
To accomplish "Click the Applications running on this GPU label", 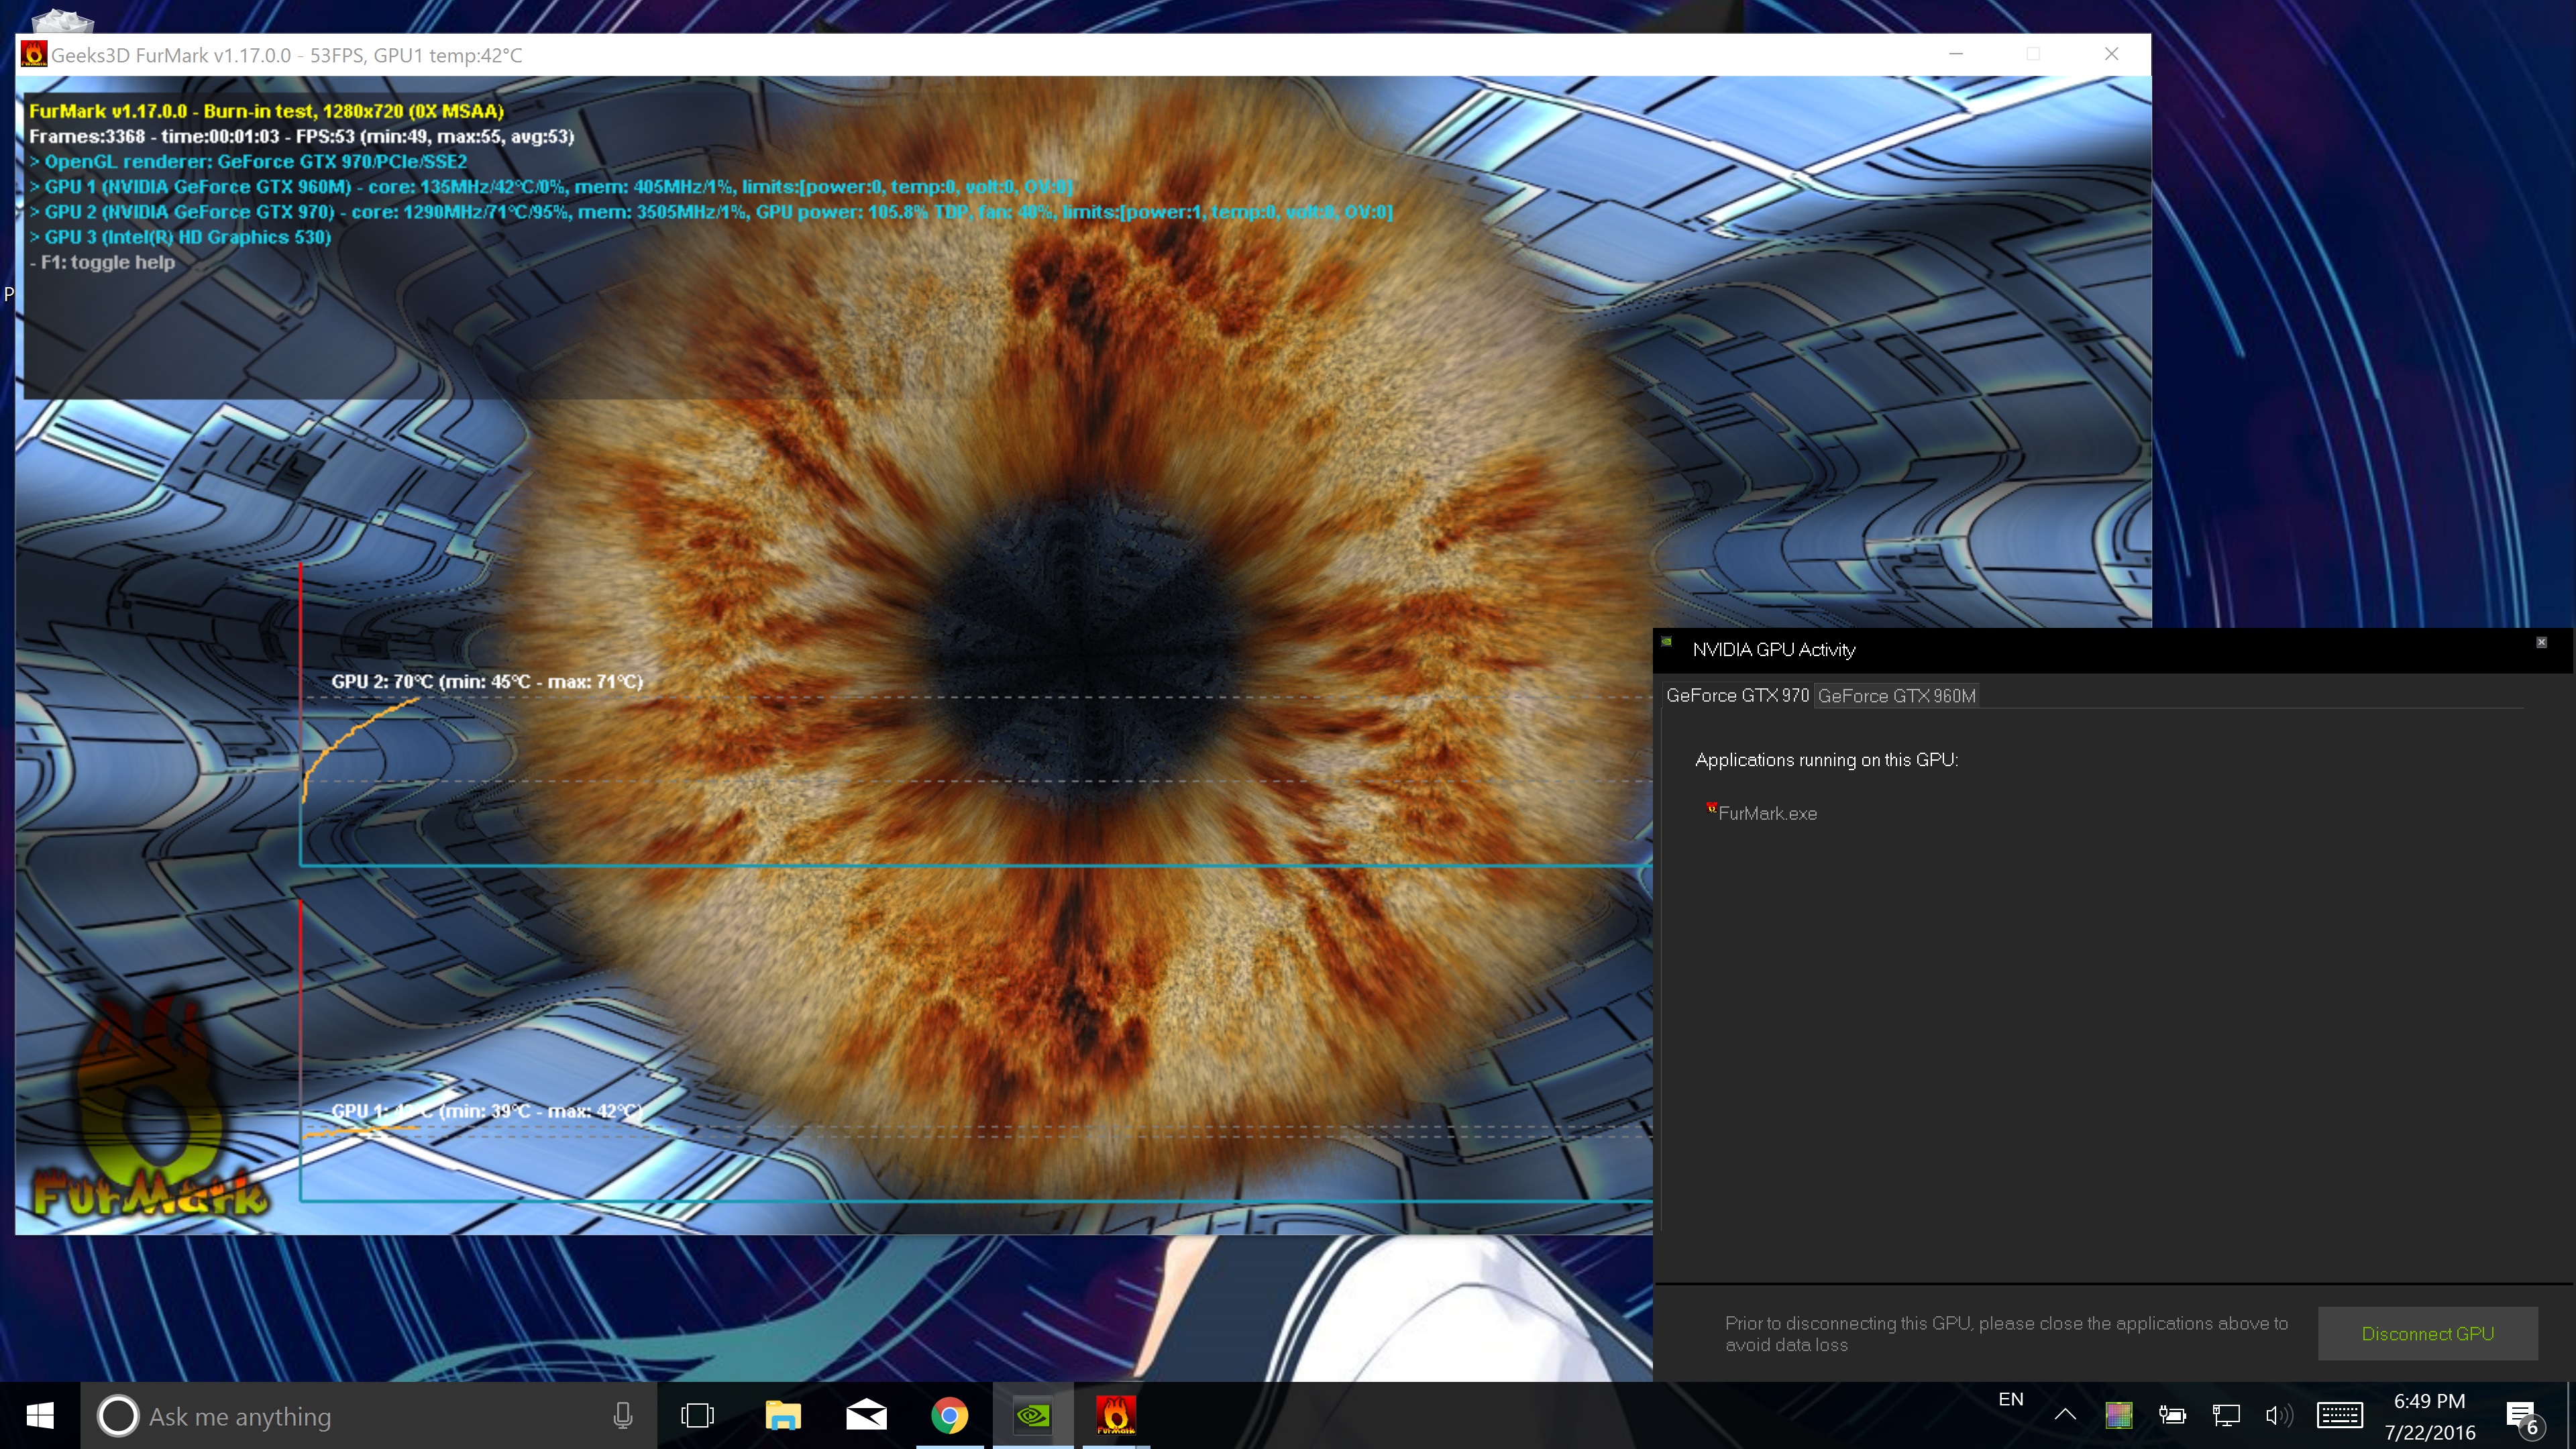I will point(1826,759).
